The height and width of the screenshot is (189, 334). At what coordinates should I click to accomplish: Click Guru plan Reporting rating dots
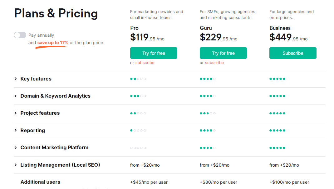208,131
